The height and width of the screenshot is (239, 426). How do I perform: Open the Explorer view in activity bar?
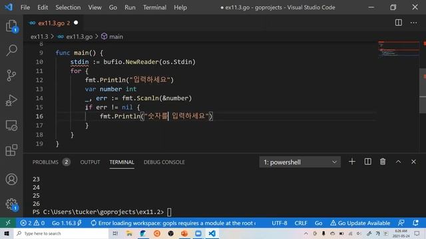pyautogui.click(x=11, y=26)
